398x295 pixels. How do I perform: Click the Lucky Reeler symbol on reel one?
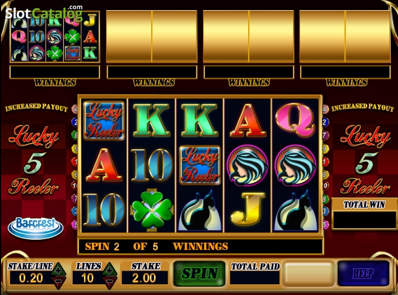104,121
